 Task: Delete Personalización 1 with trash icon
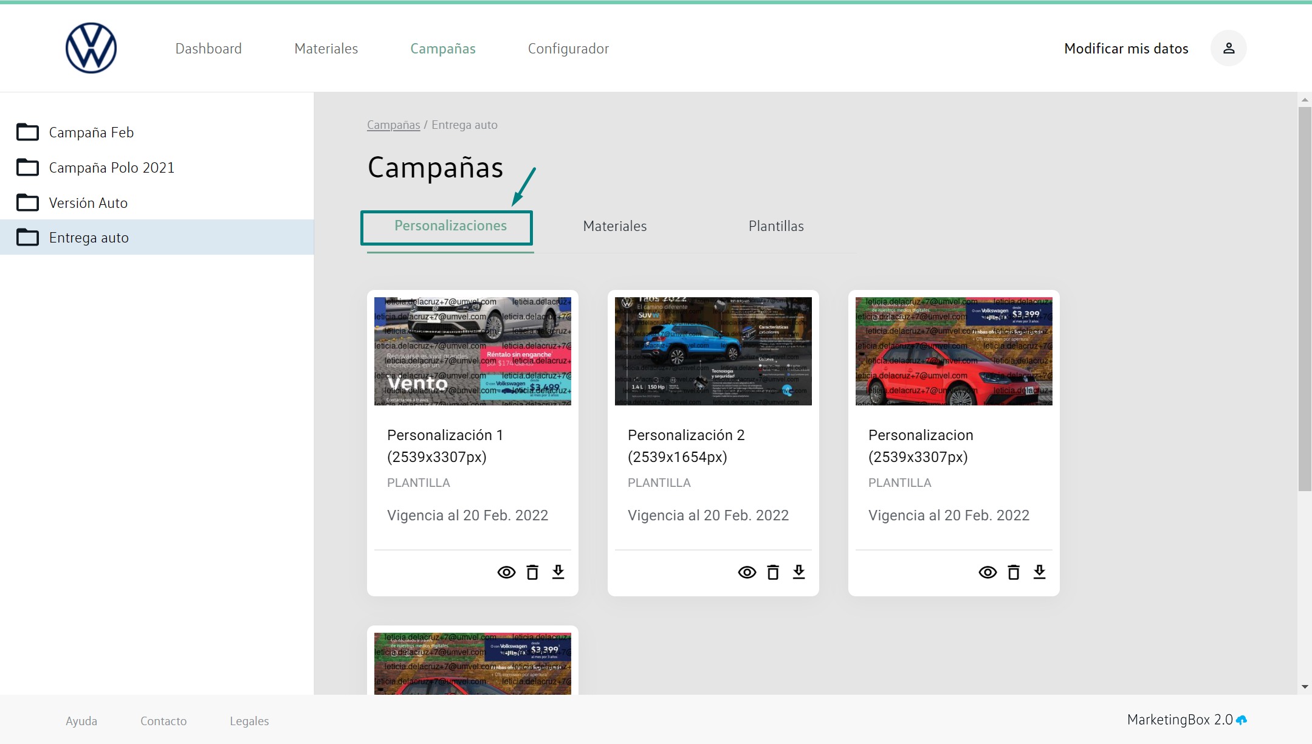(x=532, y=572)
